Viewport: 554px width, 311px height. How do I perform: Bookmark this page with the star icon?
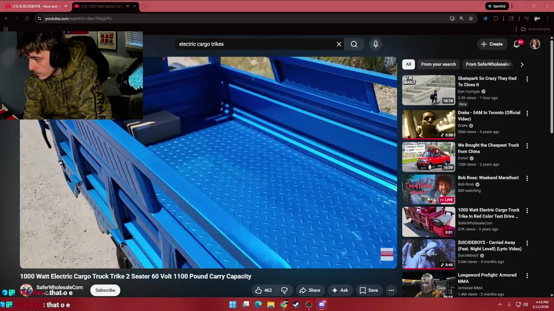(x=471, y=19)
